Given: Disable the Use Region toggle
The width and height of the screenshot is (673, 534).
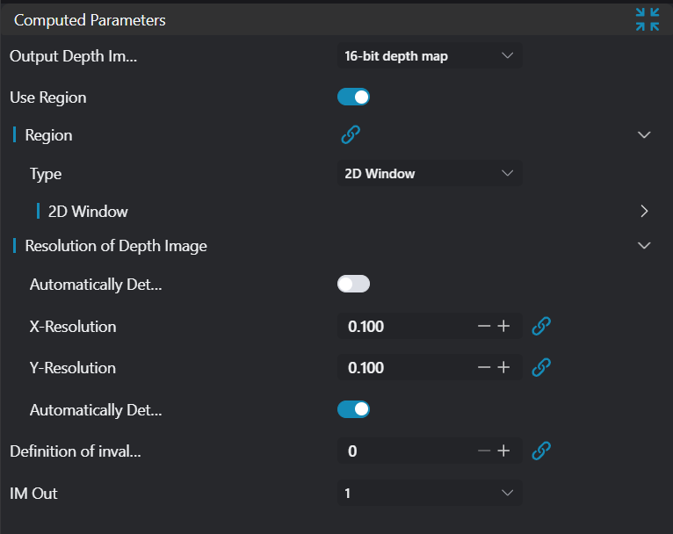Looking at the screenshot, I should (353, 97).
